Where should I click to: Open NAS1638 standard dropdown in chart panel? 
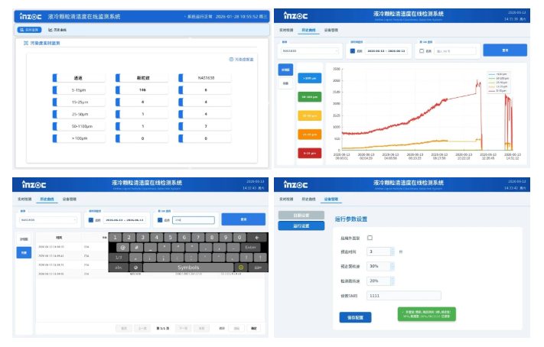click(309, 51)
